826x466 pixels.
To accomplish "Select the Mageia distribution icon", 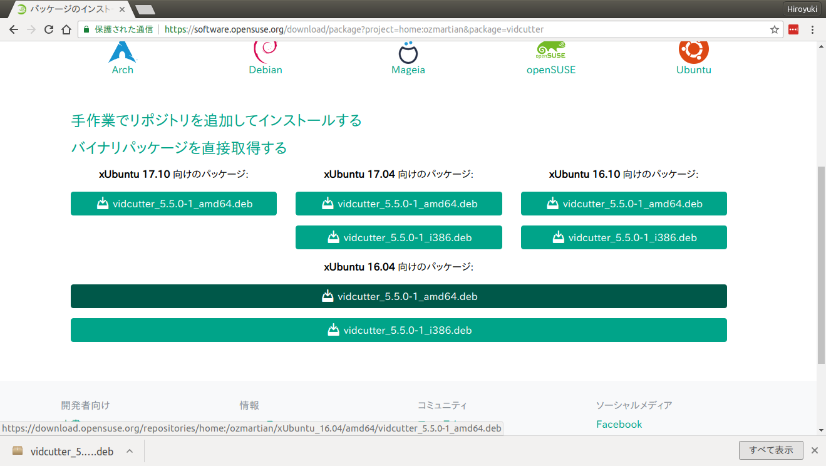I will 408,53.
